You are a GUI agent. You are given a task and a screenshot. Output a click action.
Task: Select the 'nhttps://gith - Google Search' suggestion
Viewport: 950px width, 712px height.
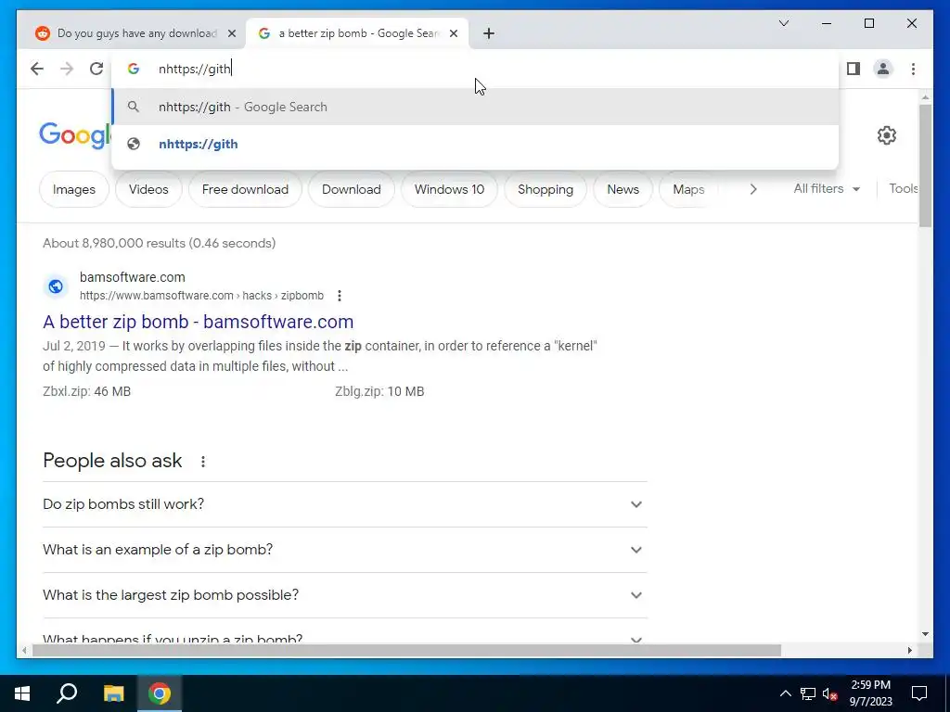pyautogui.click(x=475, y=108)
